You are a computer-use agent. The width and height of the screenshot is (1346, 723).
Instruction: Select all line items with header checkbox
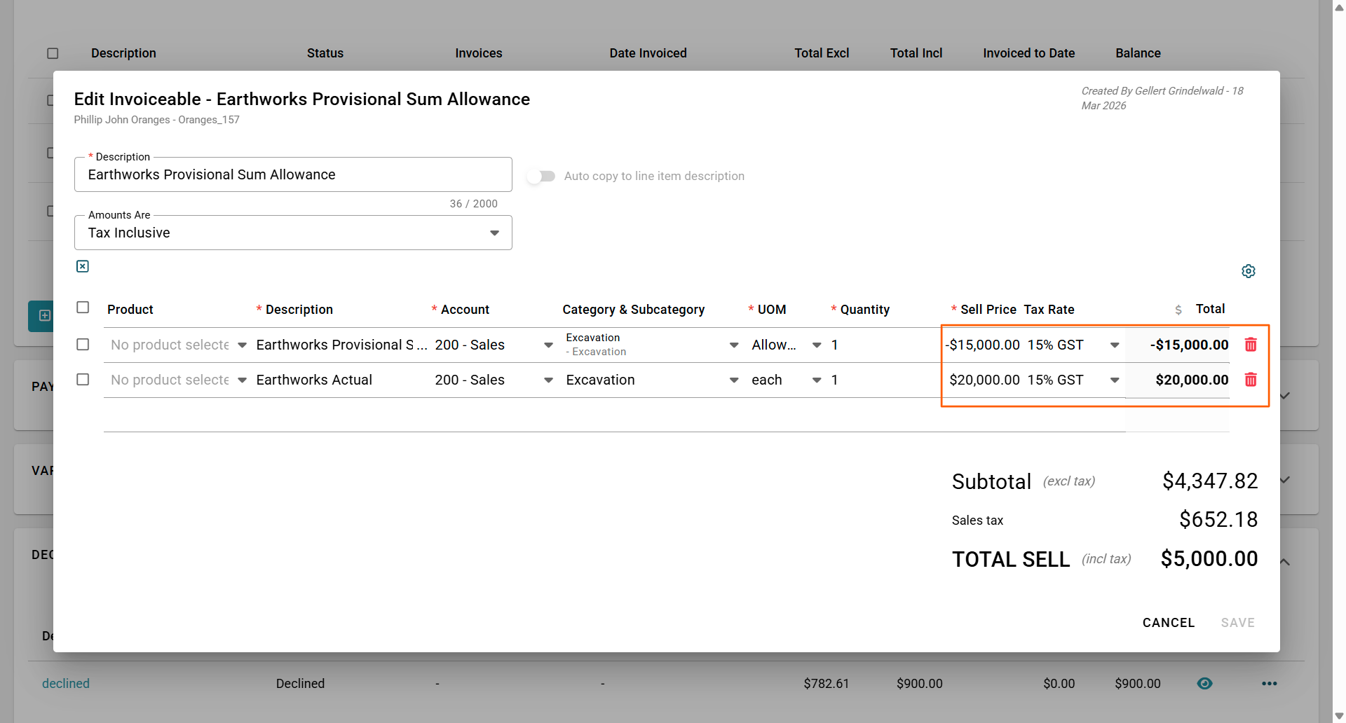coord(83,308)
